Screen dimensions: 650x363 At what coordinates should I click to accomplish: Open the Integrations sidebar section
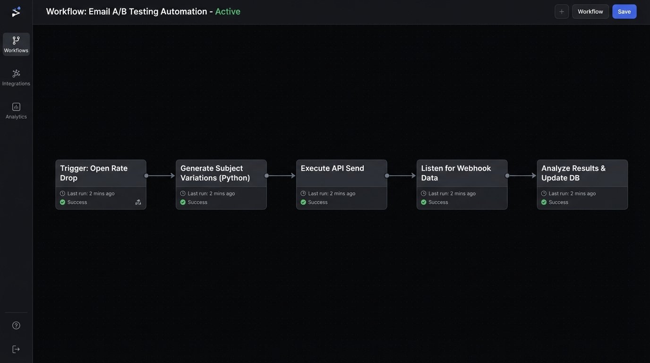pos(16,78)
